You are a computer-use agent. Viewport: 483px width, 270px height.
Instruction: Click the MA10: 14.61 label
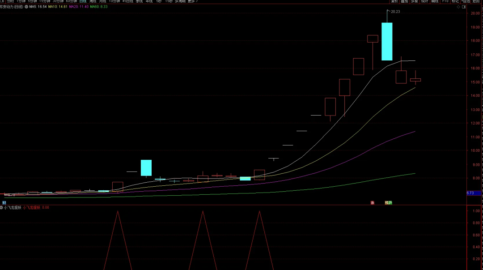[58, 7]
